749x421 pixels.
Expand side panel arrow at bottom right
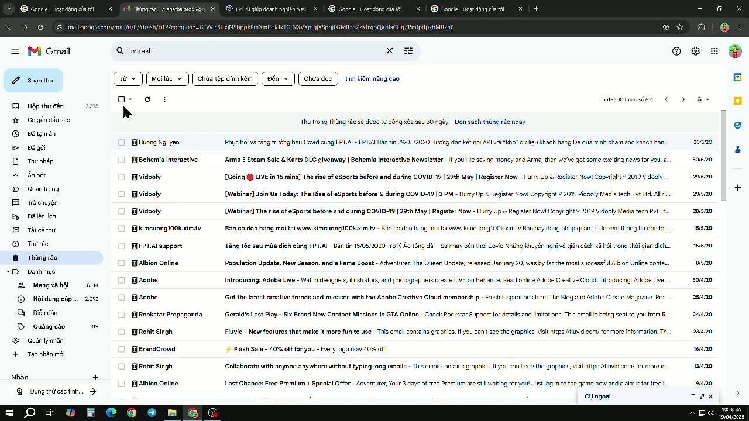[737, 393]
